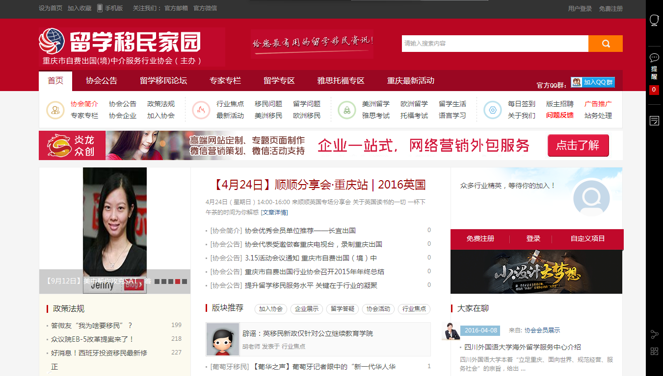The height and width of the screenshot is (376, 663).
Task: Click the 企业展示 recommended tag
Action: pyautogui.click(x=307, y=309)
